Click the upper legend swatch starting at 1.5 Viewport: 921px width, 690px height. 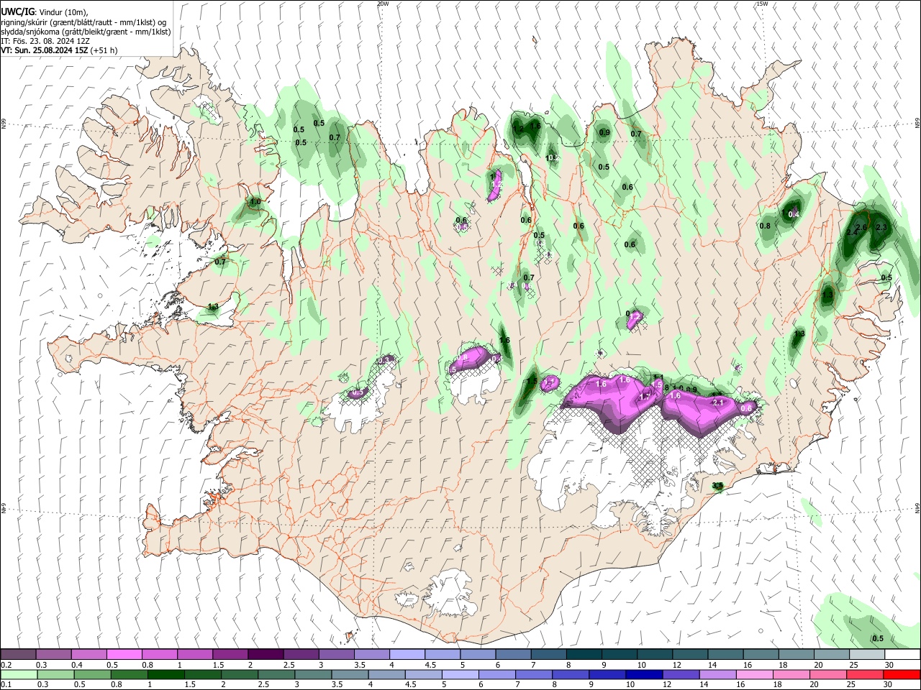point(230,654)
